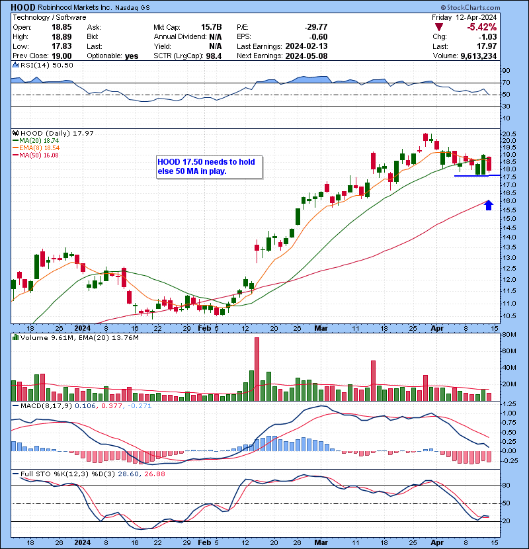Select the Open price value 18.85

pos(61,27)
